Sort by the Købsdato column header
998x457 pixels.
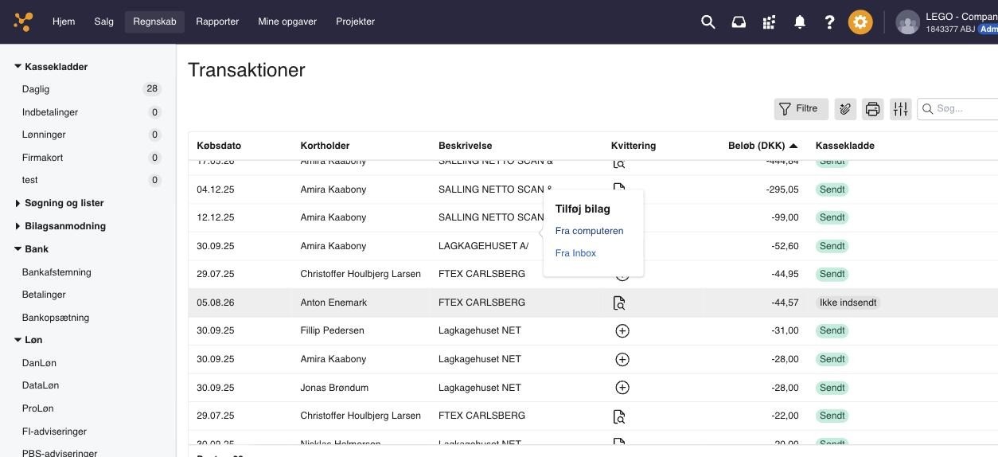[x=219, y=146]
